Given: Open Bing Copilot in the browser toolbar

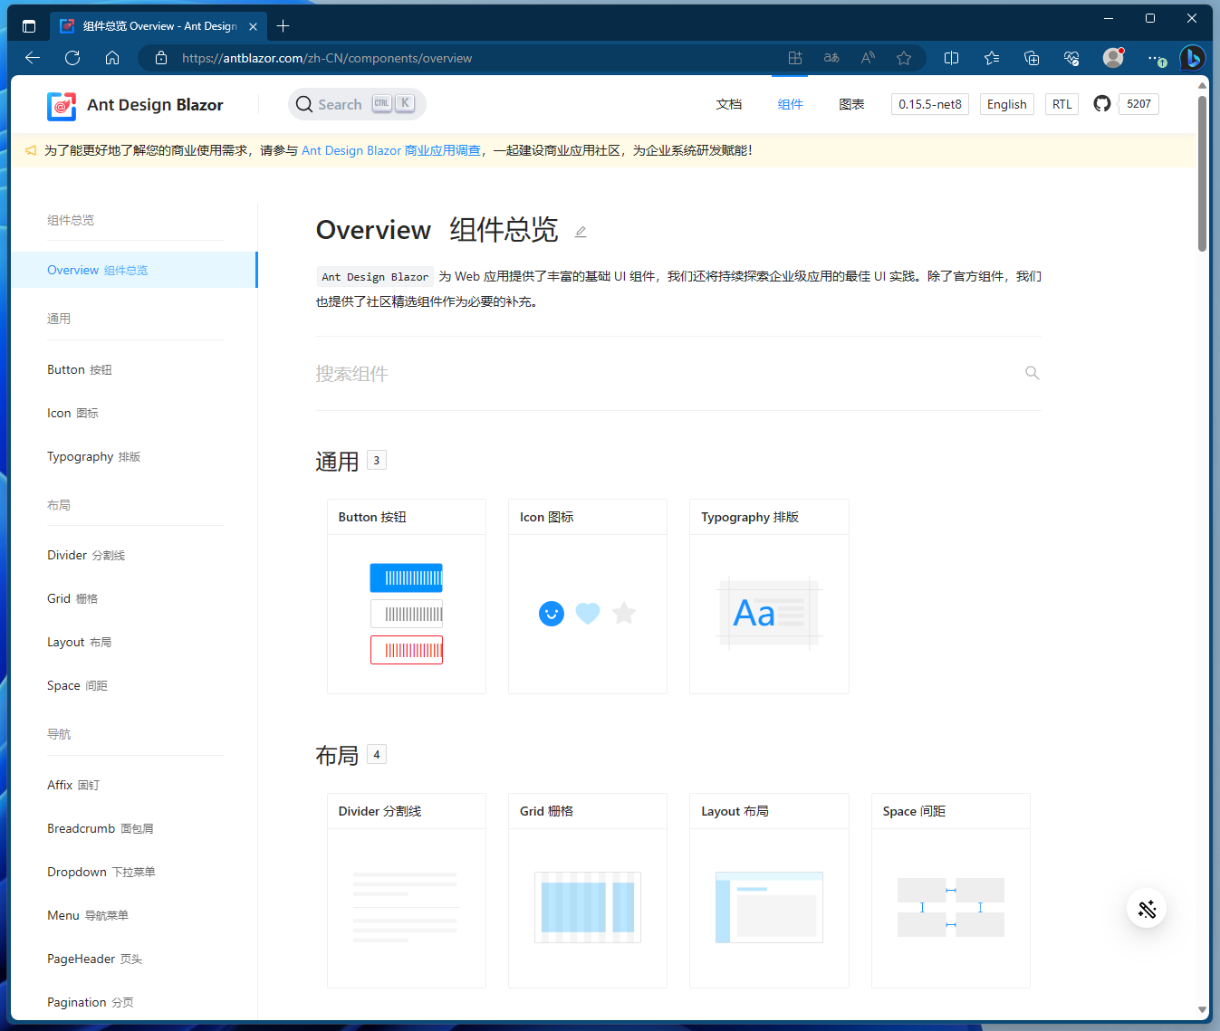Looking at the screenshot, I should tap(1192, 57).
